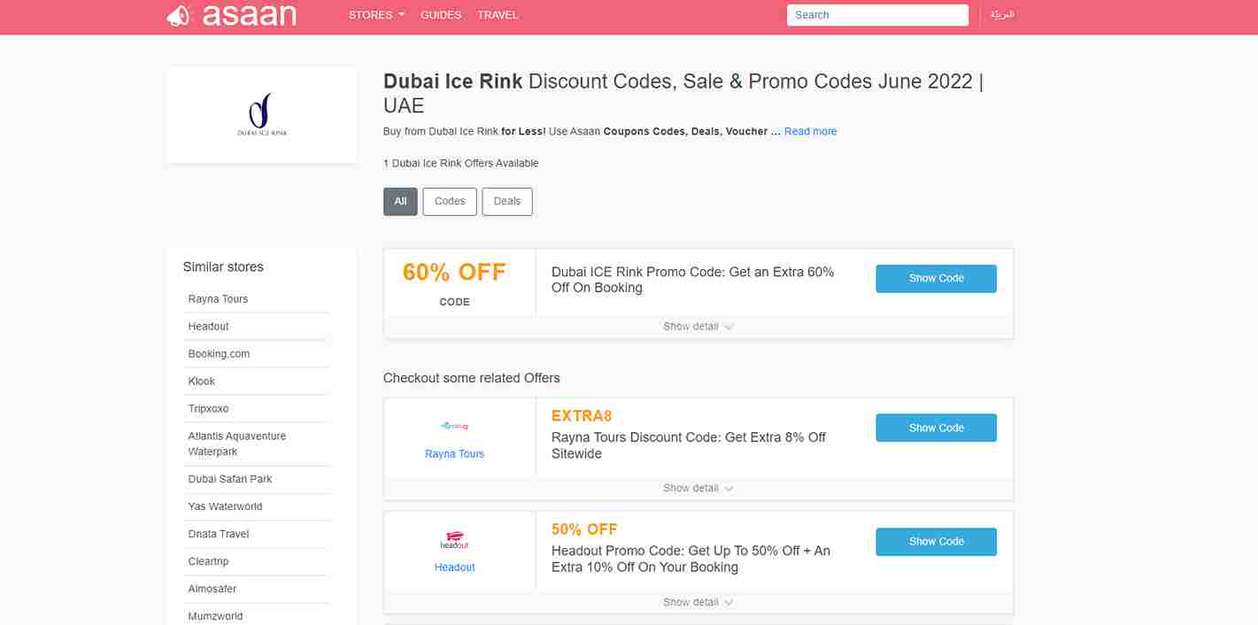Open the TRAVEL menu item
The width and height of the screenshot is (1258, 625).
point(498,15)
